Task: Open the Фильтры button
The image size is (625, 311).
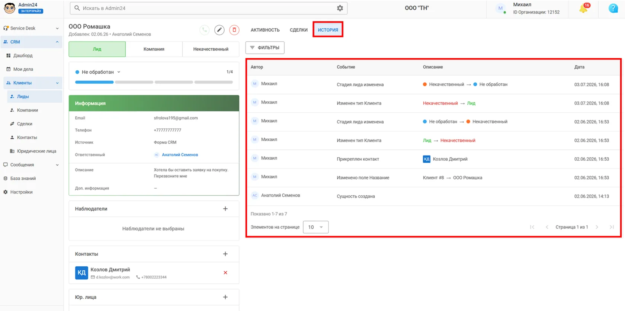Action: pos(265,48)
